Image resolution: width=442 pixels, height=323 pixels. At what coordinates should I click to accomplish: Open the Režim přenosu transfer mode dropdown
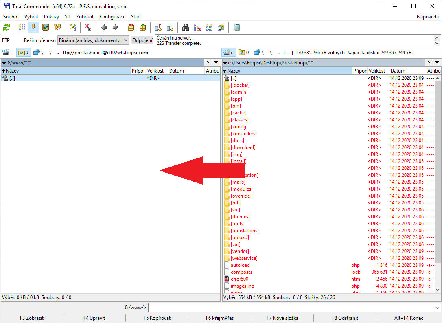tap(93, 40)
